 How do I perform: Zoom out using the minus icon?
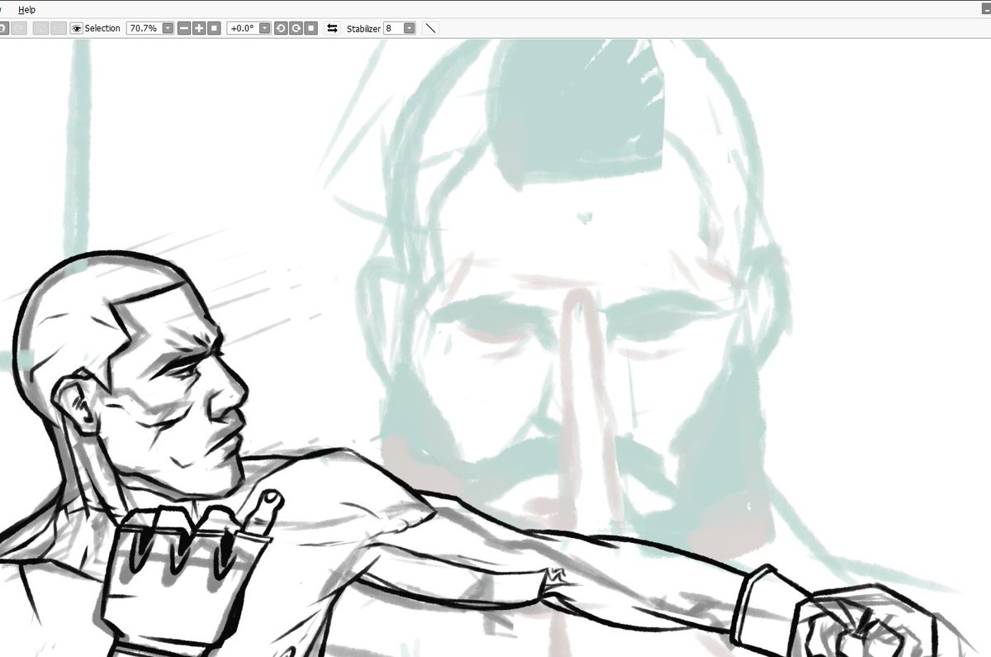185,27
